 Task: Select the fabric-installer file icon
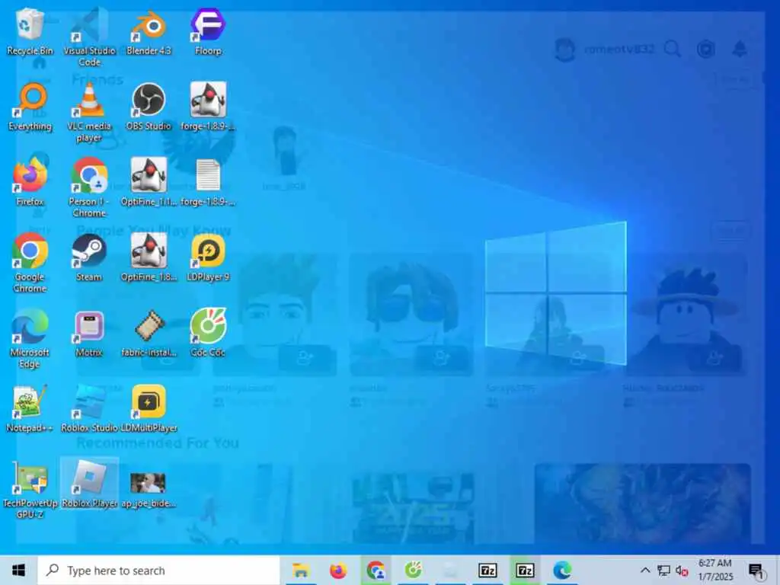[x=149, y=333]
